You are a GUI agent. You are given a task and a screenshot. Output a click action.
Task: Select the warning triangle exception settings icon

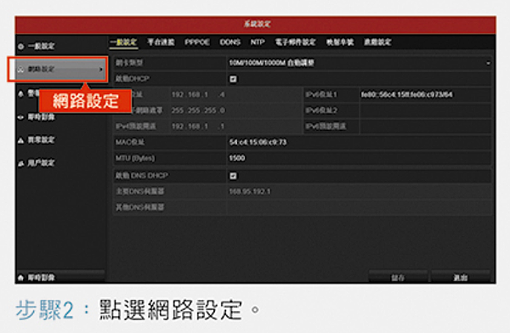(x=21, y=140)
